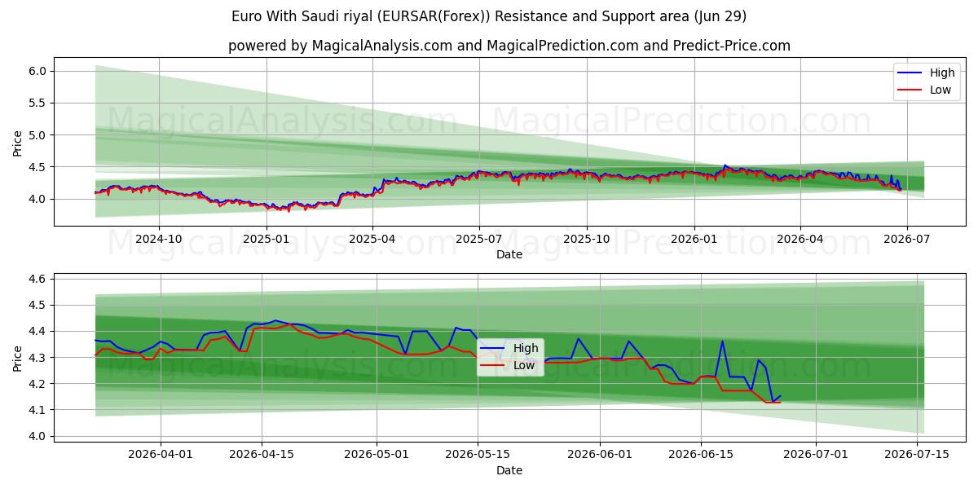Click the 2025-10 date tick label
Image resolution: width=978 pixels, height=489 pixels.
[587, 239]
